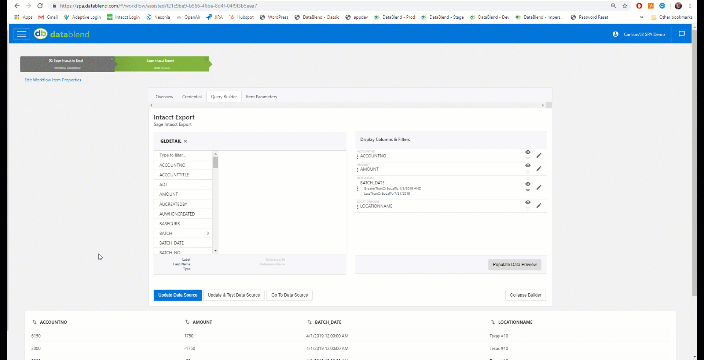Open Edit Workflow Item Properties link
The height and width of the screenshot is (360, 704).
[x=53, y=80]
